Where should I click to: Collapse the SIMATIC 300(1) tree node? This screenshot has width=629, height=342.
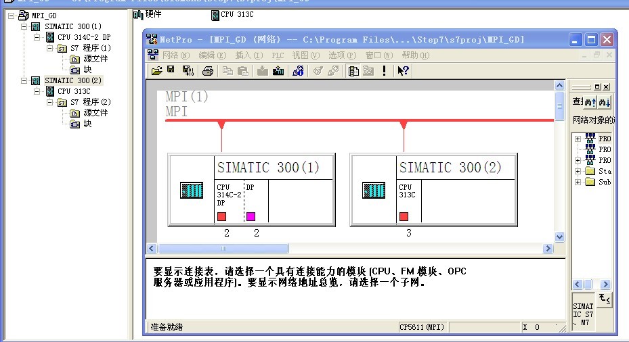click(24, 26)
